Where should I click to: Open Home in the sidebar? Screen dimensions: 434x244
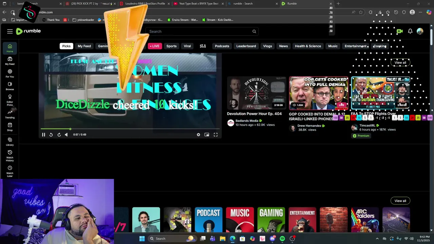pos(10,48)
